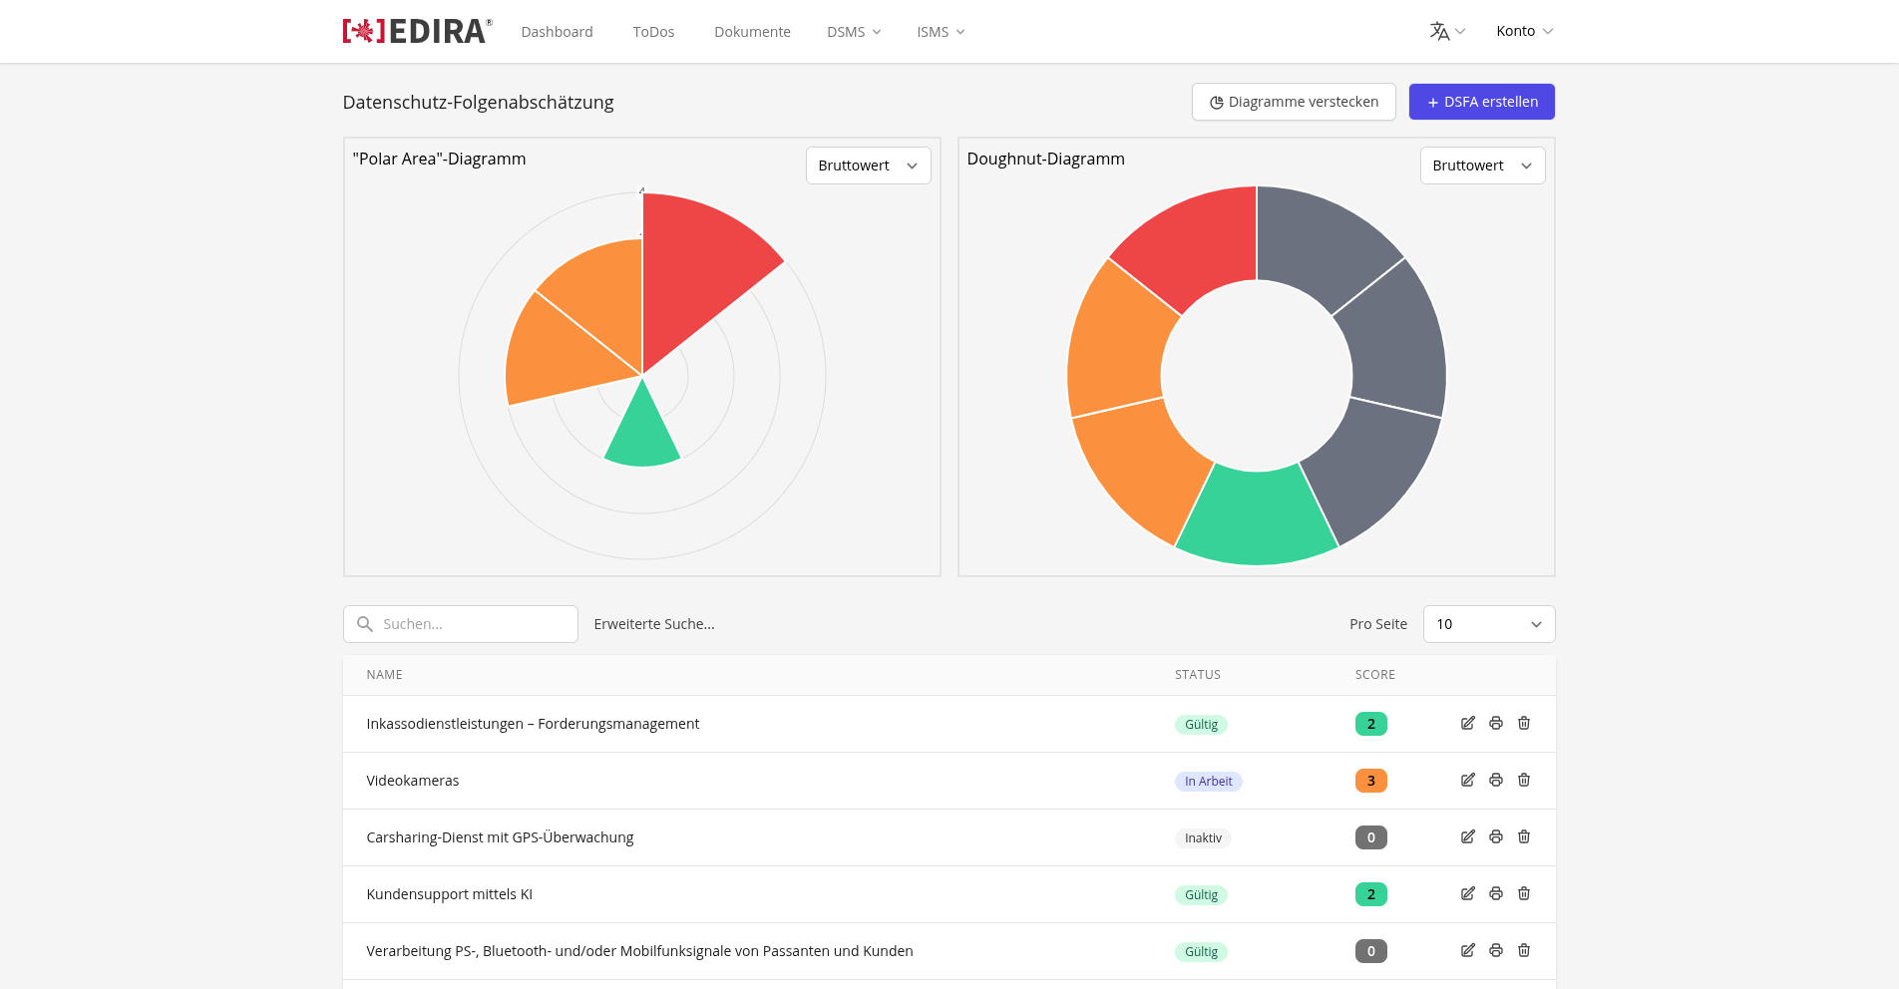
Task: Open the DSMS menu
Action: coord(854,32)
